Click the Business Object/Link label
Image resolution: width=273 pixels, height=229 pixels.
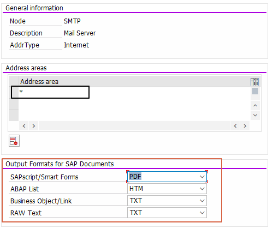pos(41,201)
